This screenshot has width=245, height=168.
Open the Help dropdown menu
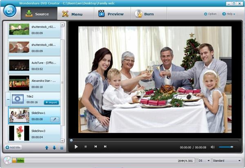tap(229, 14)
